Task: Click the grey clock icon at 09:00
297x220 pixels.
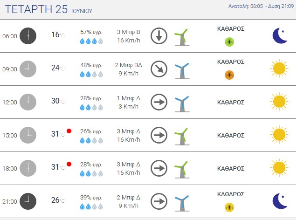Action: pos(28,69)
